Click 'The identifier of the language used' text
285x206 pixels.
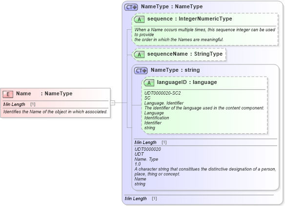pyautogui.click(x=204, y=108)
